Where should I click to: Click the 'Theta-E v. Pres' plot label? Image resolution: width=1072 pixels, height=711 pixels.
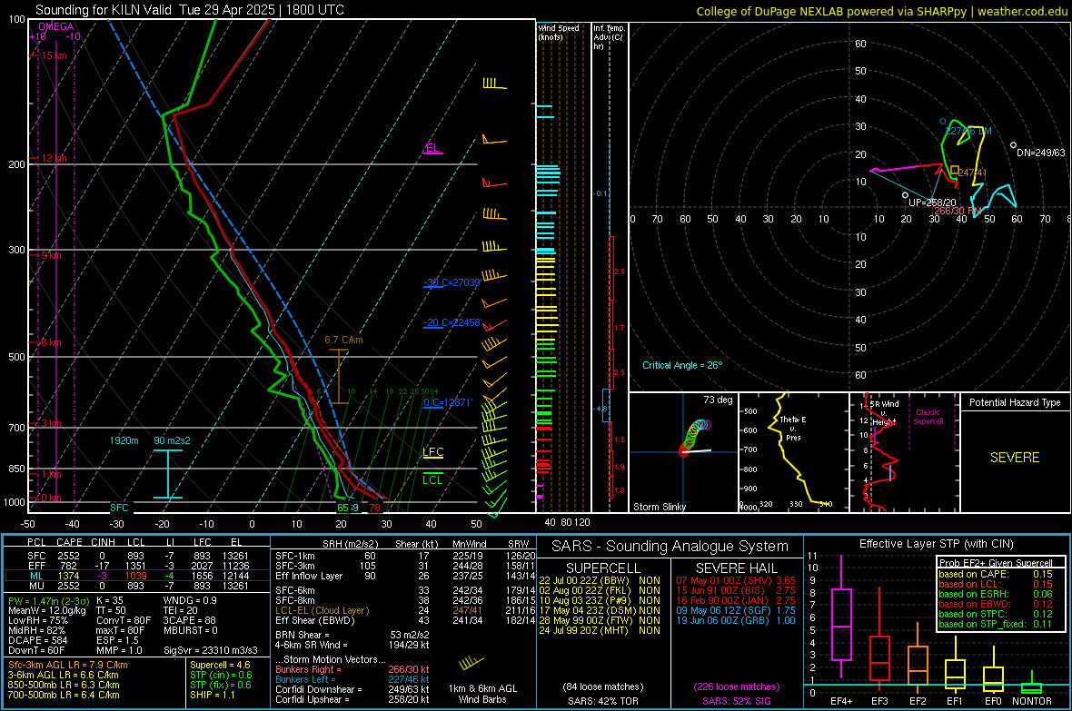[x=792, y=428]
